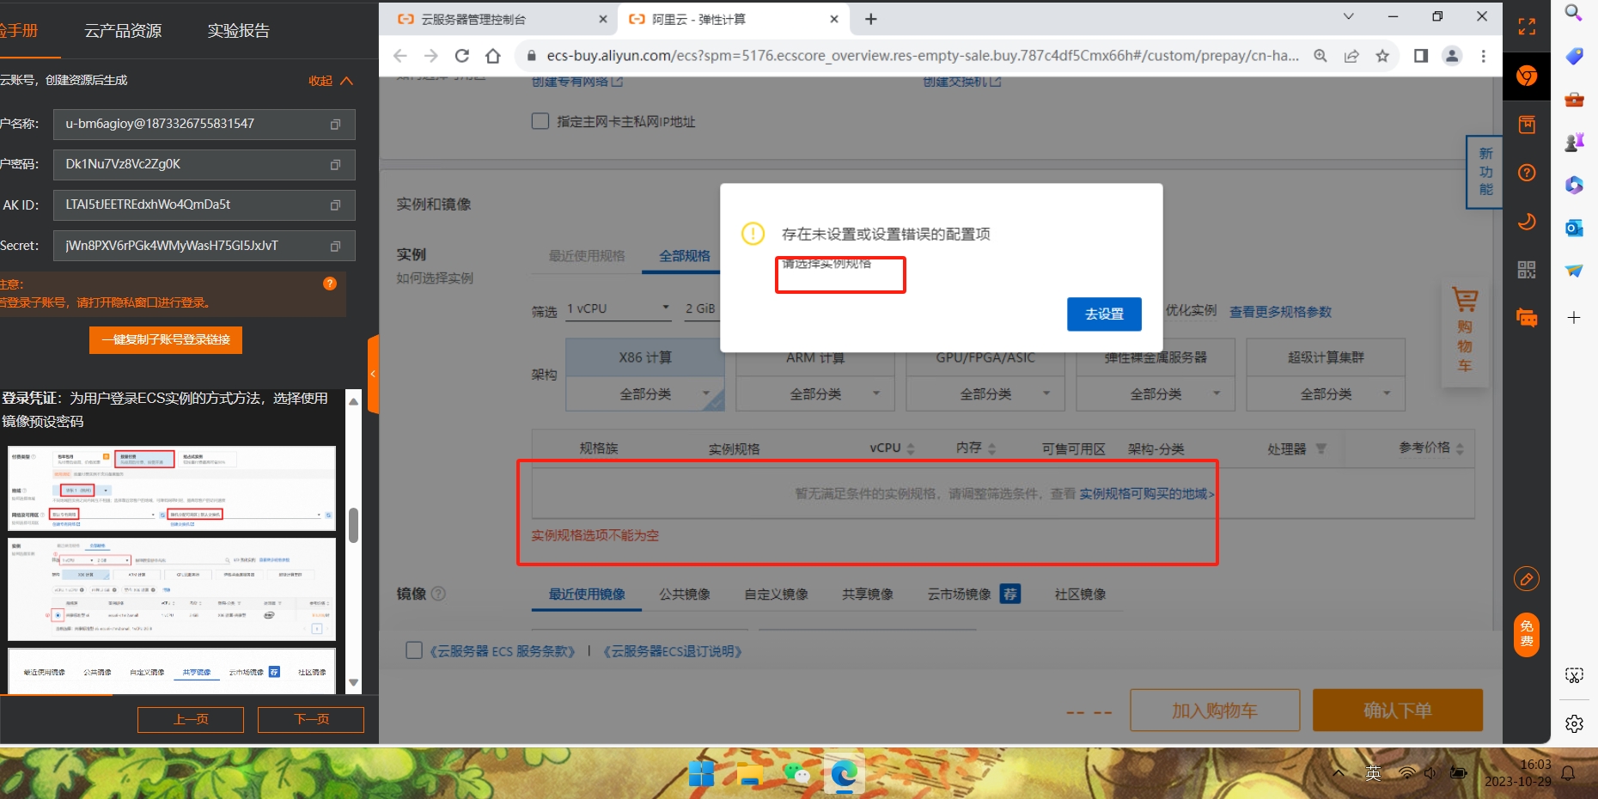Open the 新功能 side tab
The width and height of the screenshot is (1598, 799).
1485,172
